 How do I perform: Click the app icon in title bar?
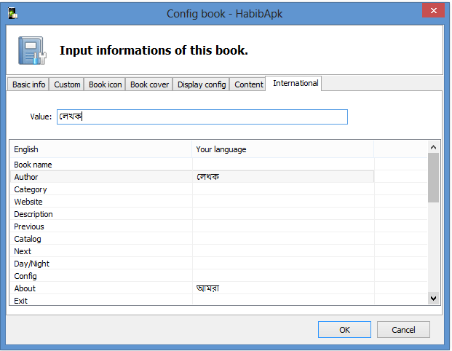click(x=13, y=14)
